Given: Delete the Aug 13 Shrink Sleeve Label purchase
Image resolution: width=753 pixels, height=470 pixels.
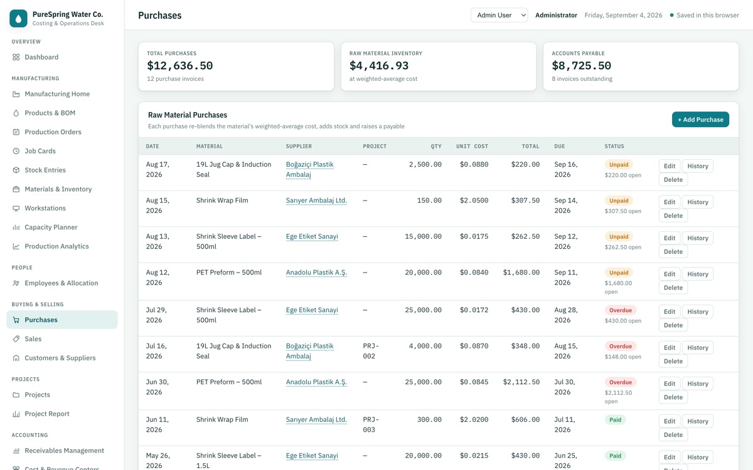Looking at the screenshot, I should (673, 252).
